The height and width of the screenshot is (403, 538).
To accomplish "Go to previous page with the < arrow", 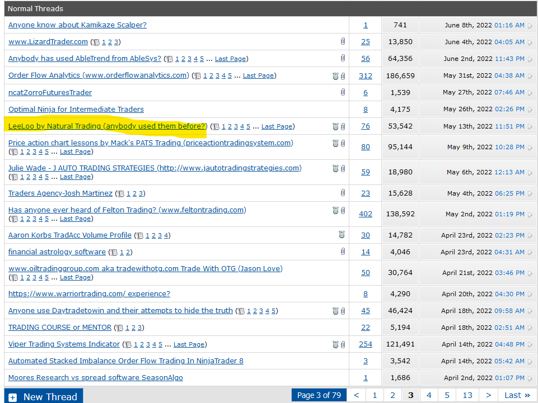I will click(x=357, y=395).
